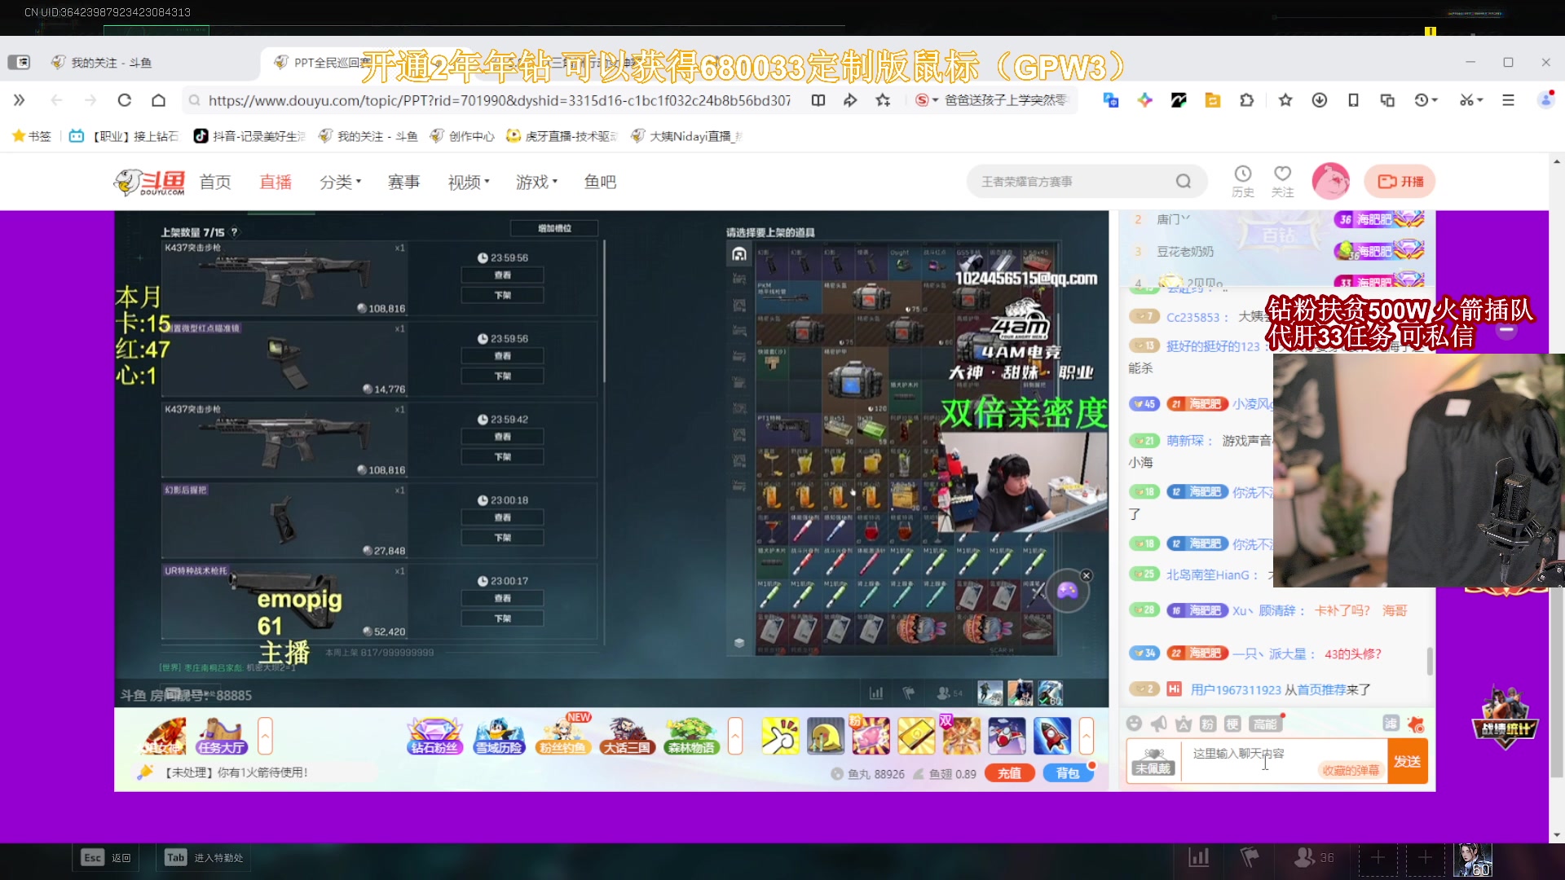Screen dimensions: 1565x880
Task: Click the Douyu logo
Action: point(150,182)
